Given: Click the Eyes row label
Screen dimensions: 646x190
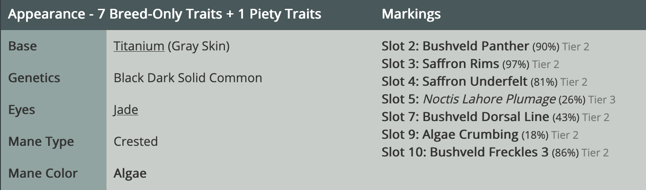Looking at the screenshot, I should point(22,110).
